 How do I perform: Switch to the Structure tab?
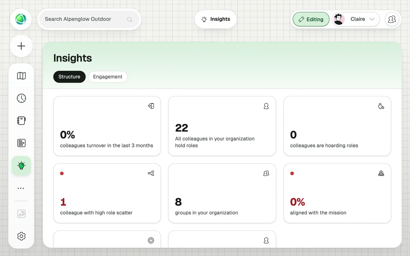69,77
